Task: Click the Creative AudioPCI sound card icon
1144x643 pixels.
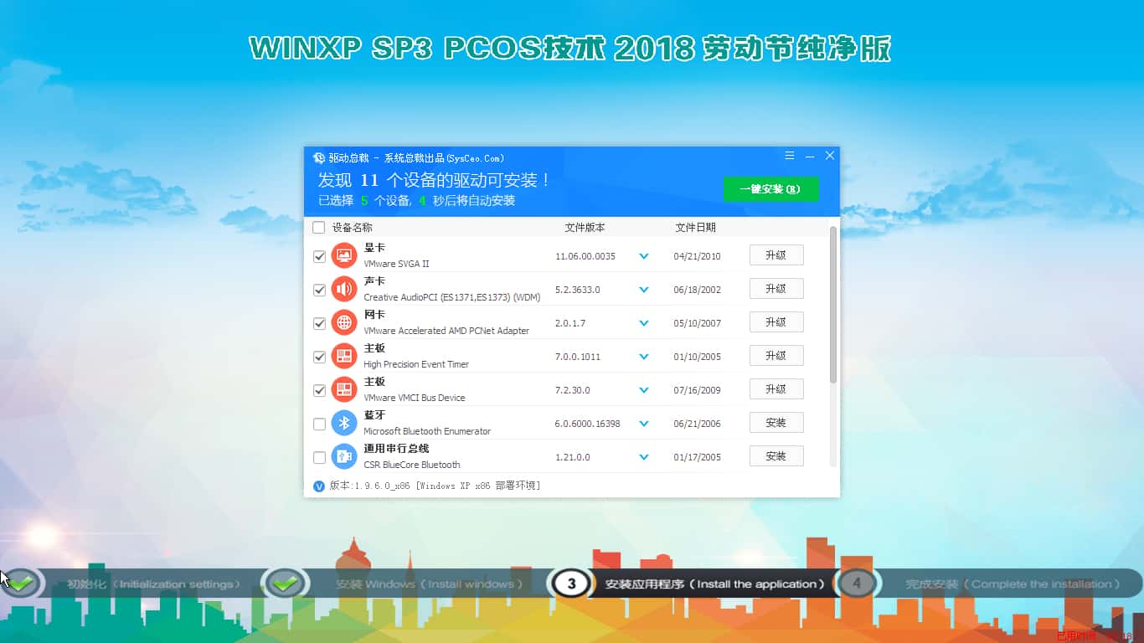Action: [x=343, y=289]
